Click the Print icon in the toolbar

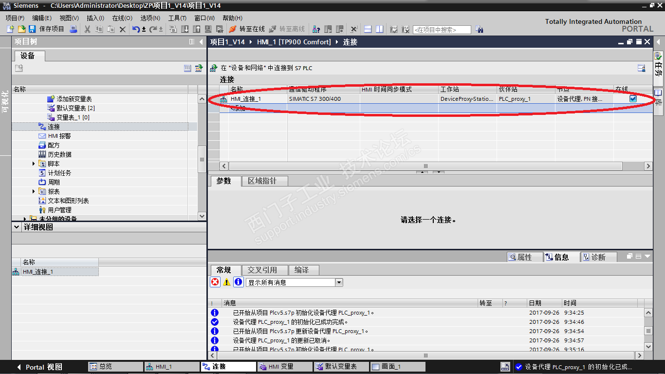(x=74, y=29)
